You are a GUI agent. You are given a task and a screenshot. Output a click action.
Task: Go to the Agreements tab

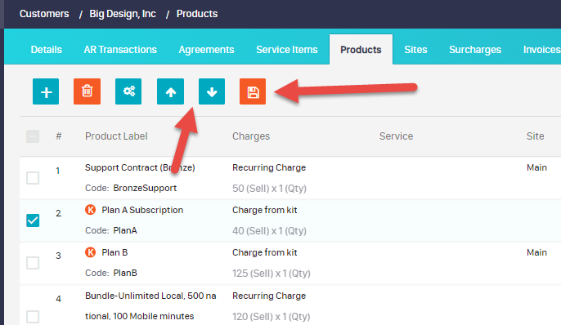[206, 50]
